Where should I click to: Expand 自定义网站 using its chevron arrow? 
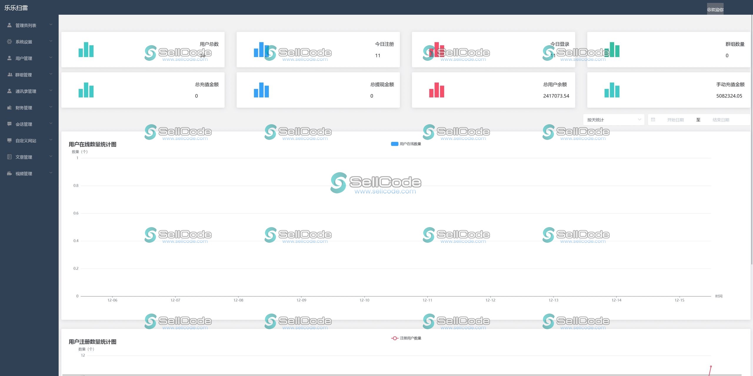[x=51, y=140]
